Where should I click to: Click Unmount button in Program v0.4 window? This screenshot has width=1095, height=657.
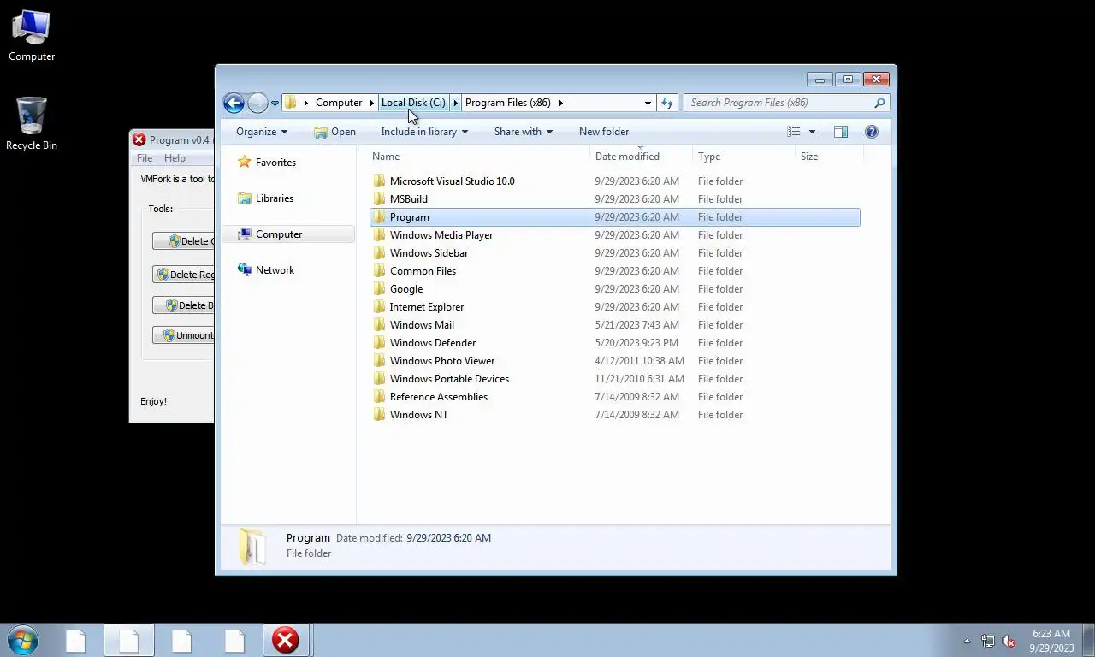click(x=183, y=335)
